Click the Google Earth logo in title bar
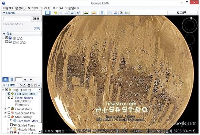Screen dimensions: 200x135 coord(3,3)
